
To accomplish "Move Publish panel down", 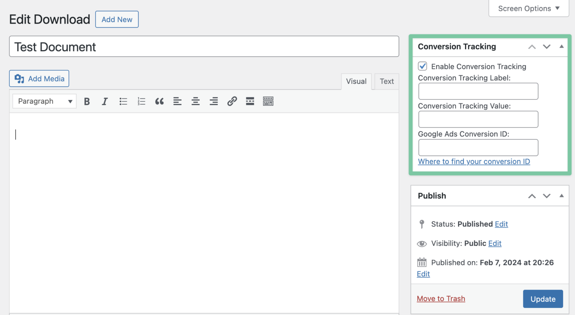I will click(547, 196).
